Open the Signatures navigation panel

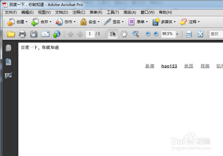click(x=8, y=75)
